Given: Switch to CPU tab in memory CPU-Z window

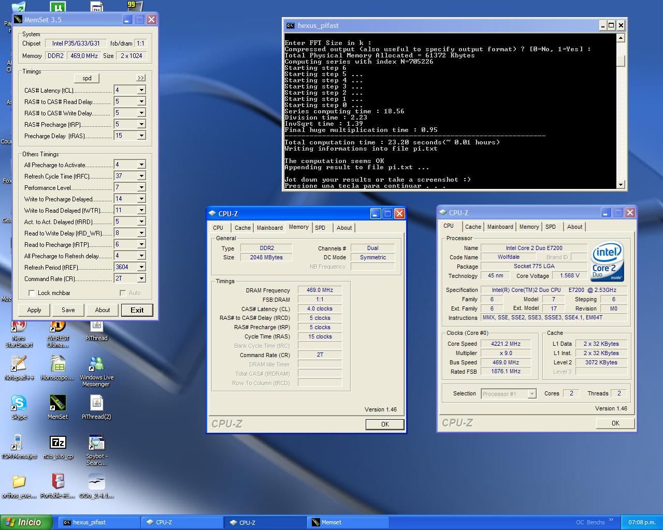Looking at the screenshot, I should [x=218, y=228].
